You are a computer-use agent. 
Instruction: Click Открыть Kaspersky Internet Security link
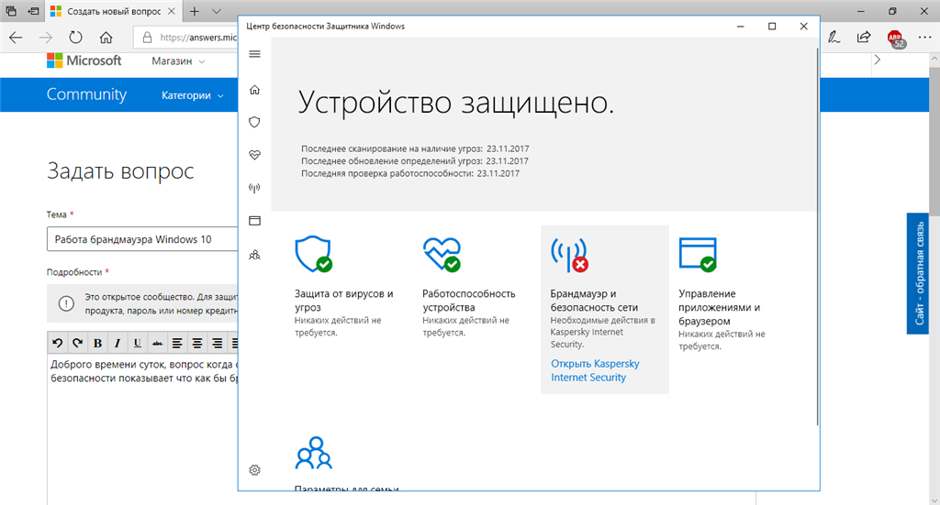click(x=595, y=370)
